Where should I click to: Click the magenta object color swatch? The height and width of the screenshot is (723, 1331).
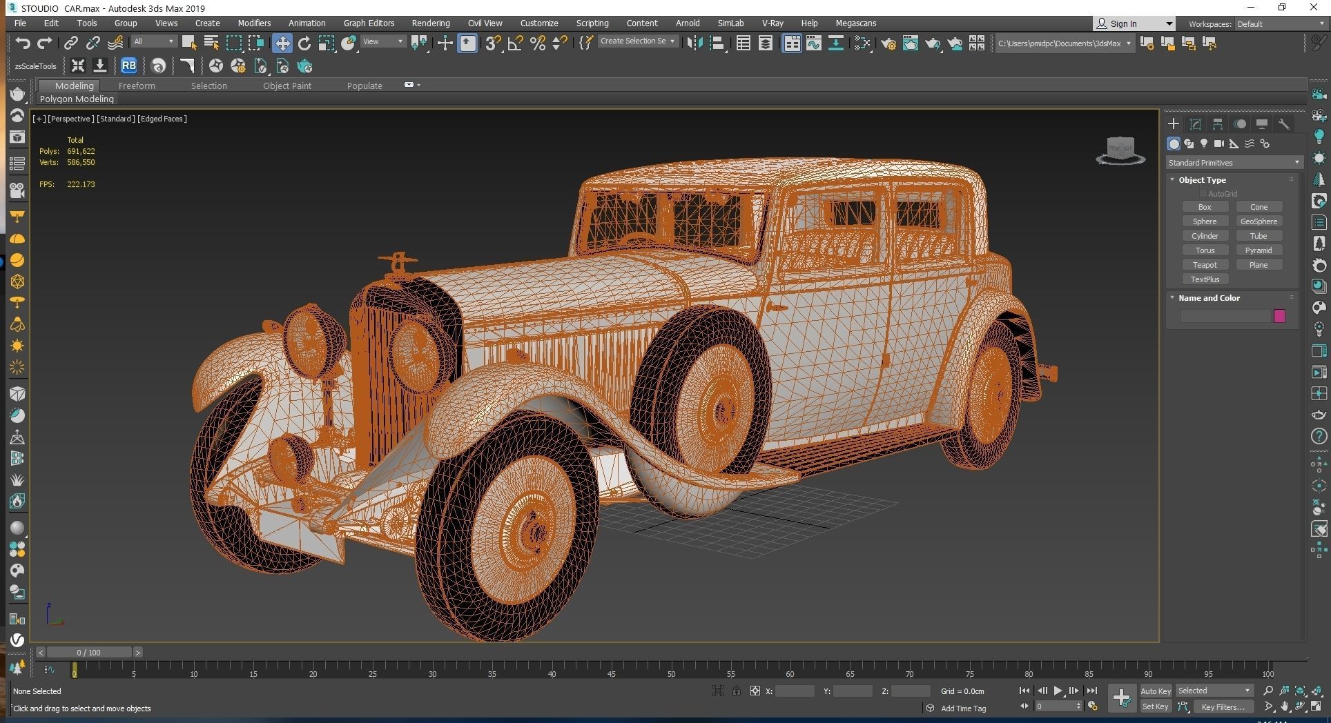pyautogui.click(x=1279, y=316)
